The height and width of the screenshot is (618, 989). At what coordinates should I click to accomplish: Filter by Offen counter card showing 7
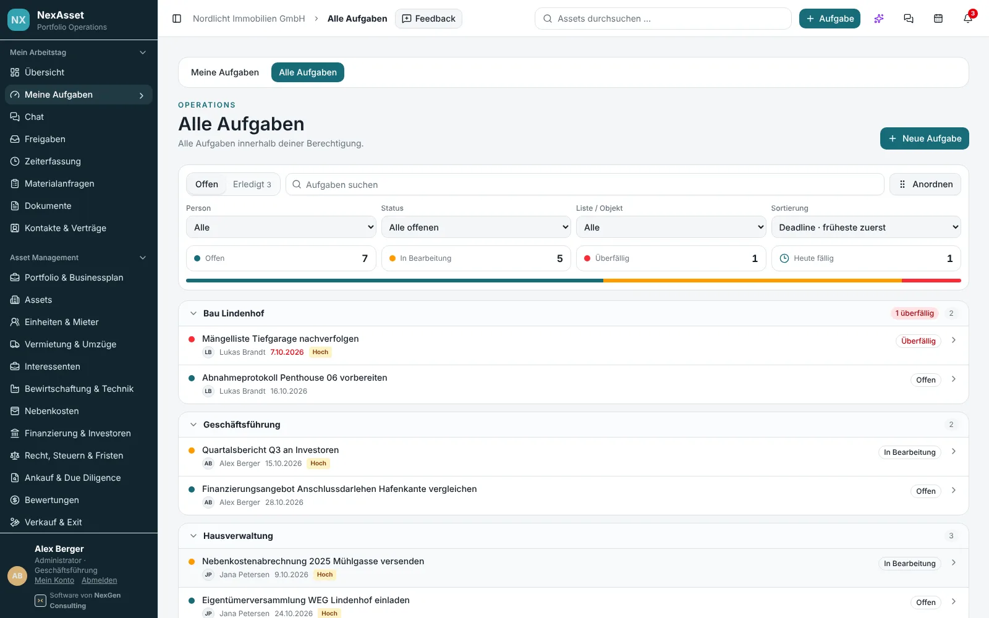[281, 258]
